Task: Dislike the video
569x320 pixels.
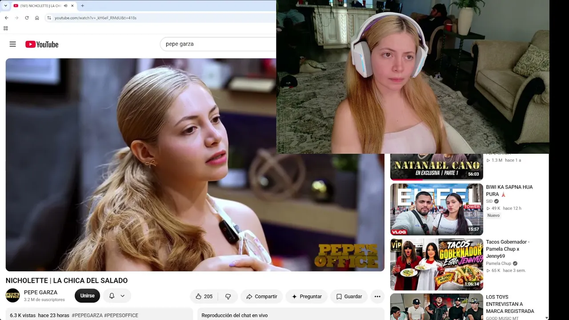Action: point(228,296)
